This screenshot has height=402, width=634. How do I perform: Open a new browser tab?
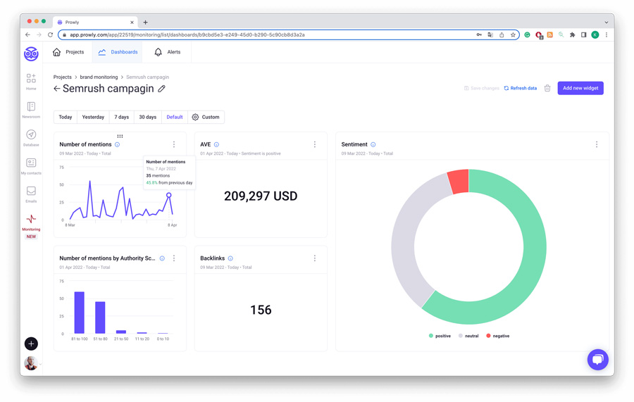(x=146, y=23)
